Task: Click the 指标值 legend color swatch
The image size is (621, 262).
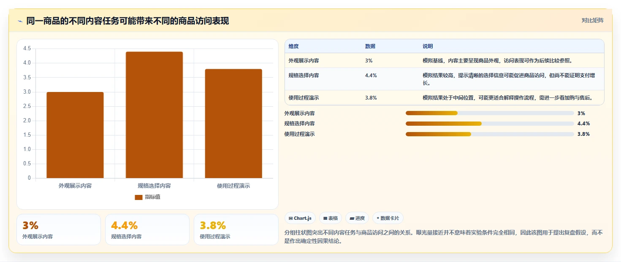Action: pyautogui.click(x=138, y=197)
